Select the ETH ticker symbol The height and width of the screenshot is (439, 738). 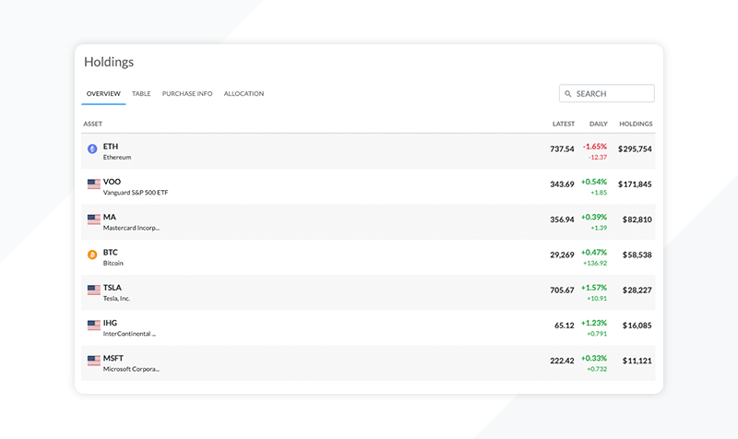click(111, 147)
